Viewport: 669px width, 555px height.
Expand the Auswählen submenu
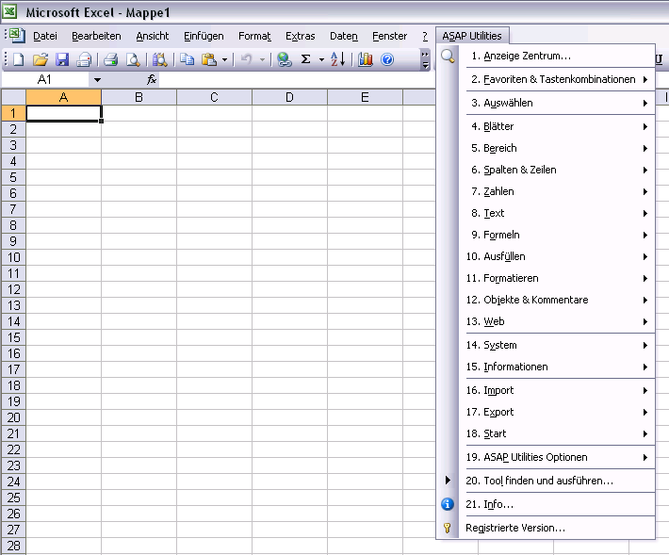click(645, 104)
